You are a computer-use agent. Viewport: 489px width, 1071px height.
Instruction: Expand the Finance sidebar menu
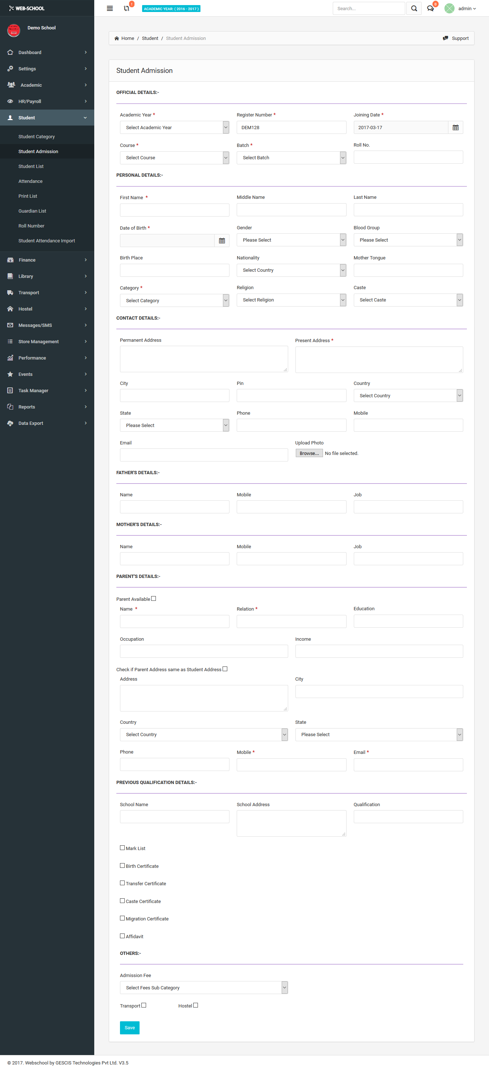[x=47, y=260]
